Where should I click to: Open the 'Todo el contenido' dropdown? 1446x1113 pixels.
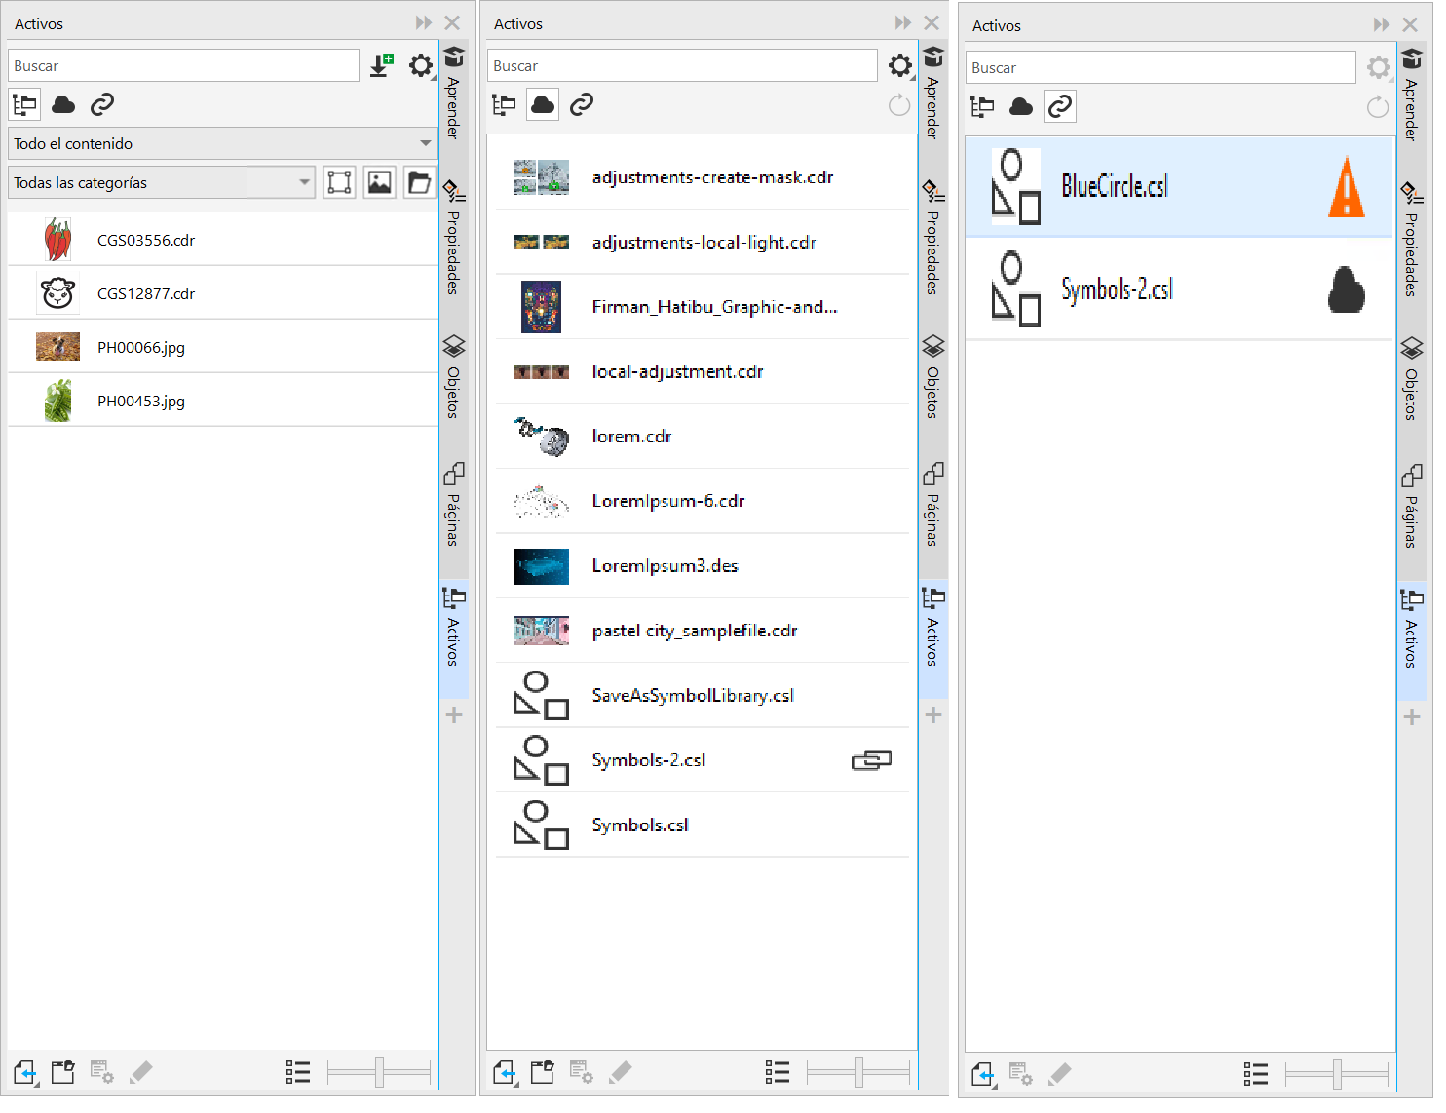coord(222,143)
